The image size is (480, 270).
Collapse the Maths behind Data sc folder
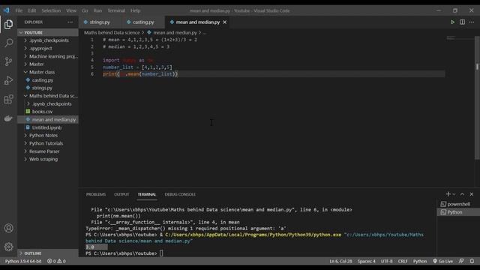[x=48, y=96]
